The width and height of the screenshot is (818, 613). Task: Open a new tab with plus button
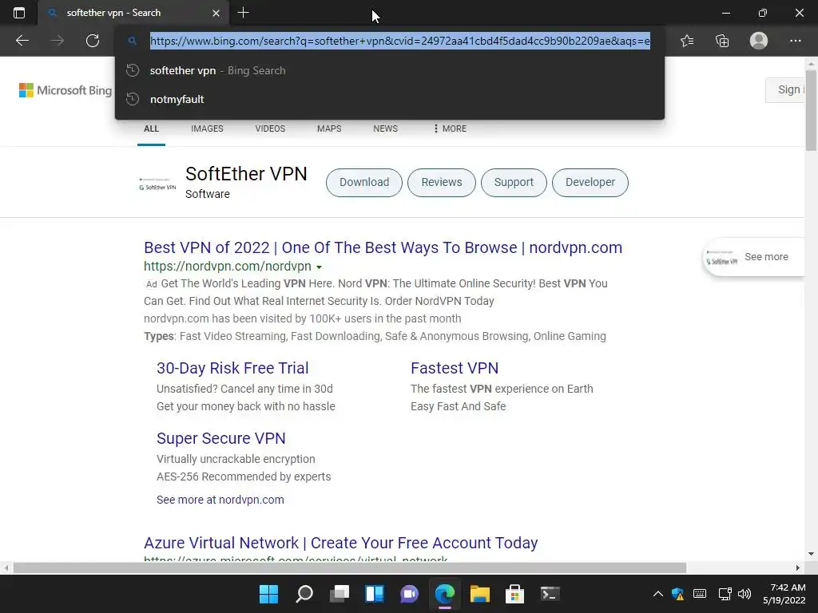pos(243,13)
